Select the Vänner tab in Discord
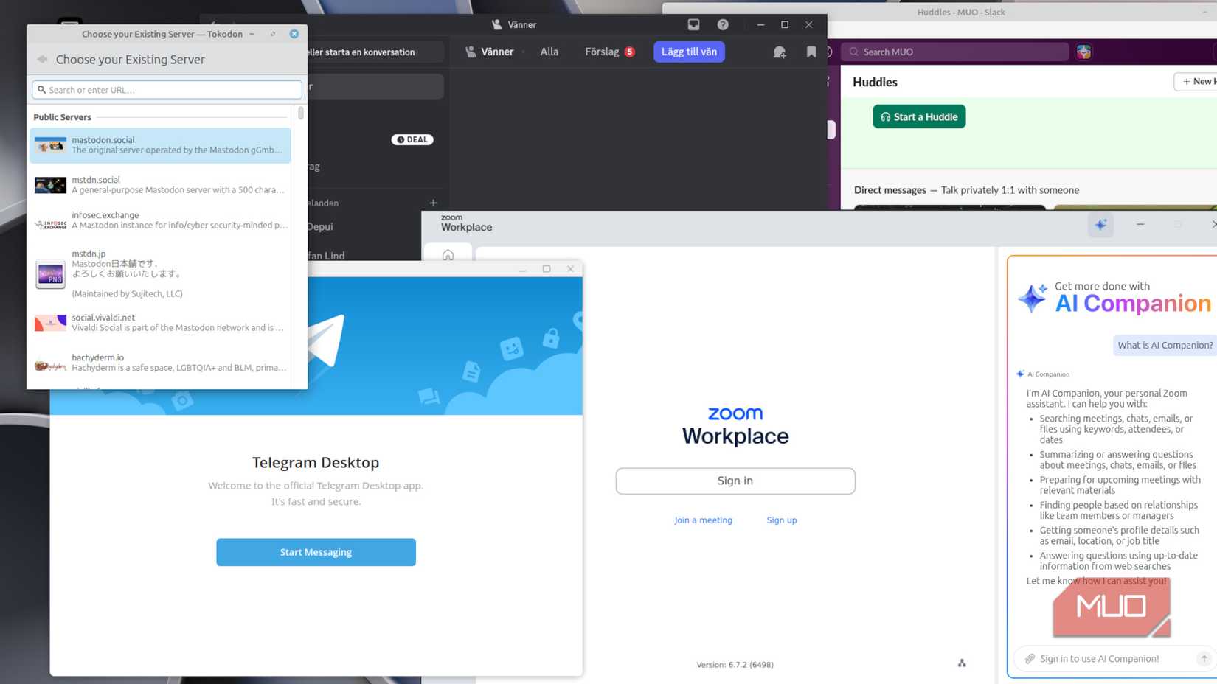This screenshot has width=1217, height=684. click(x=490, y=52)
